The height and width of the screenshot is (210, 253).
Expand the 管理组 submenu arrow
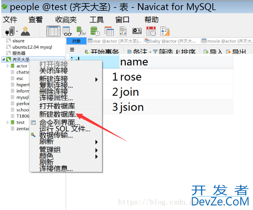96,150
